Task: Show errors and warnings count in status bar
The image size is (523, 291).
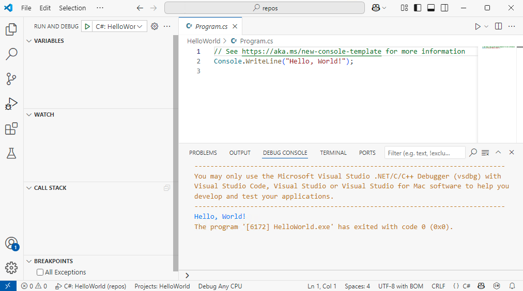Action: click(34, 286)
